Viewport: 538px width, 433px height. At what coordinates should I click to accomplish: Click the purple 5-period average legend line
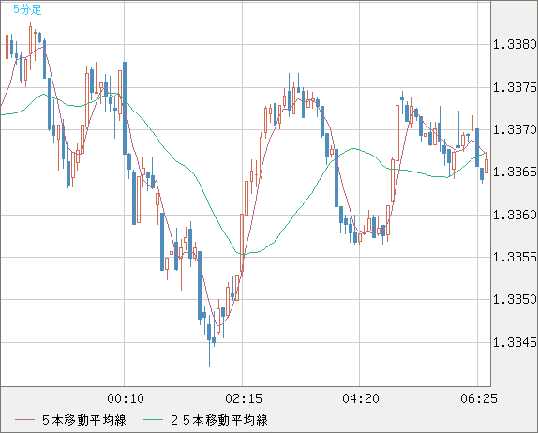pyautogui.click(x=24, y=420)
